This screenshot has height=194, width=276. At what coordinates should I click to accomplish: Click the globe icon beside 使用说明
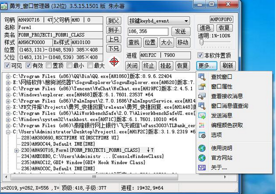pyautogui.click(x=202, y=148)
